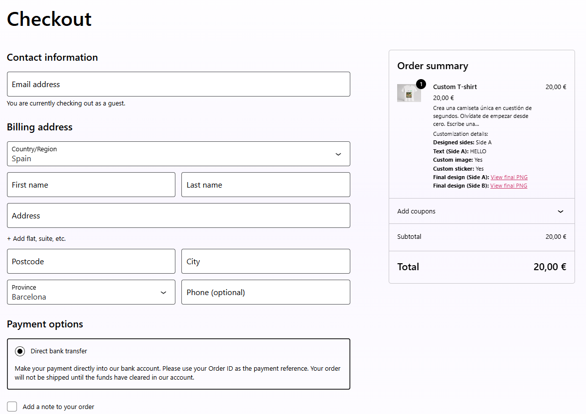
Task: Click 'Custom image: Yes' detail
Action: (x=458, y=160)
